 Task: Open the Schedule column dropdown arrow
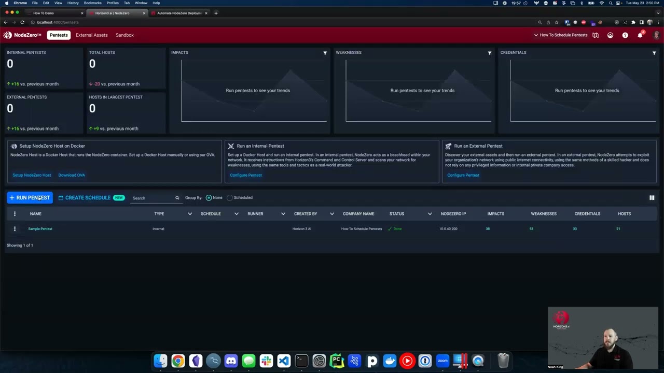tap(237, 213)
